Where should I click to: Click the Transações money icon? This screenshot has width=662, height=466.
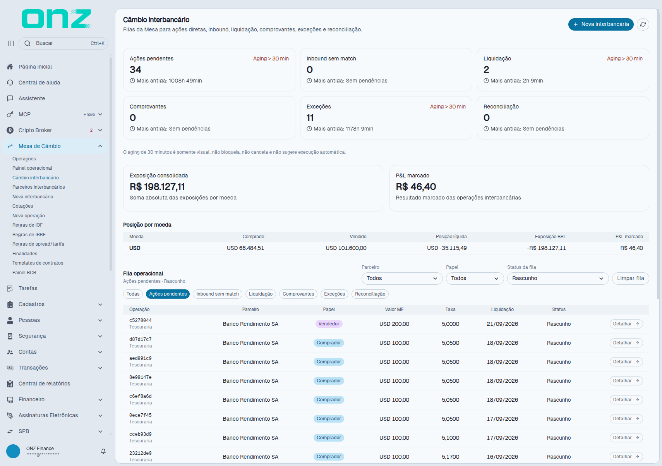point(10,368)
